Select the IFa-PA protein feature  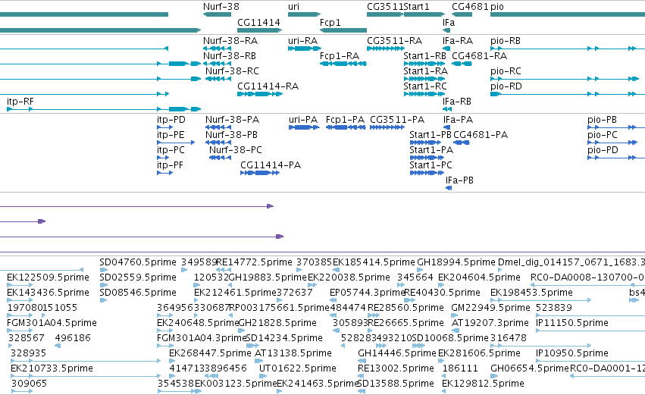pos(447,127)
